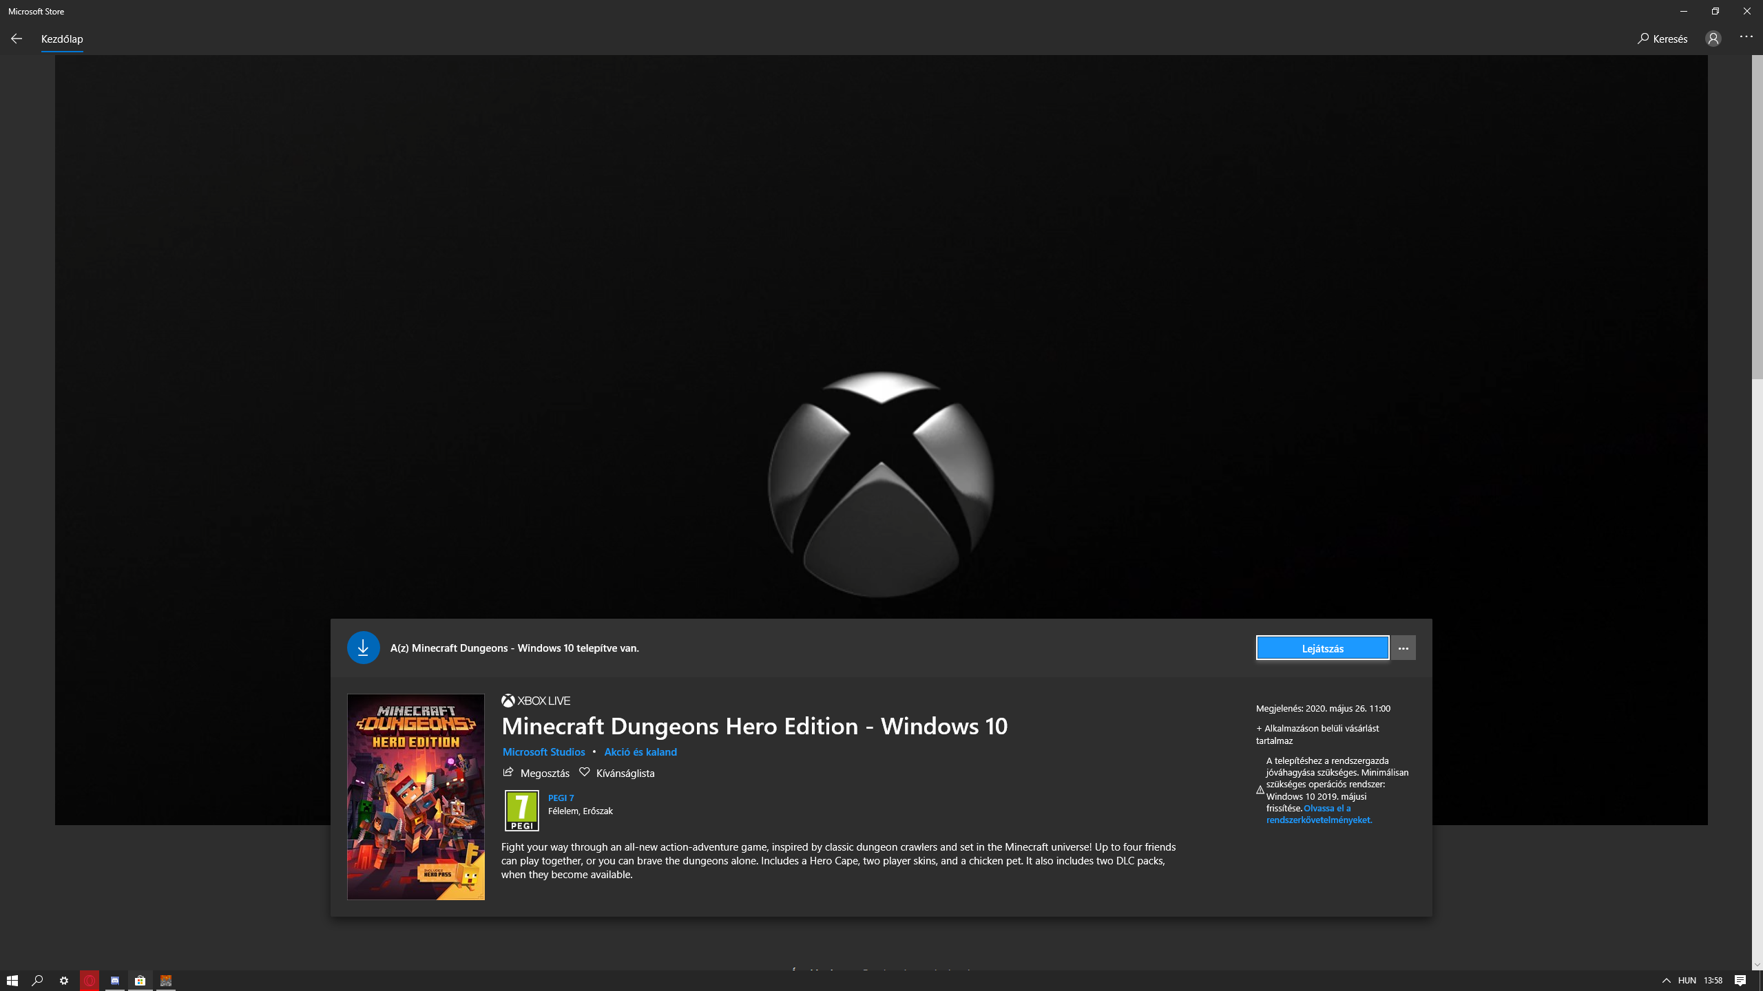Click the 'Félelem, Erőszak' rating descriptor text
The width and height of the screenshot is (1763, 991).
click(x=580, y=811)
